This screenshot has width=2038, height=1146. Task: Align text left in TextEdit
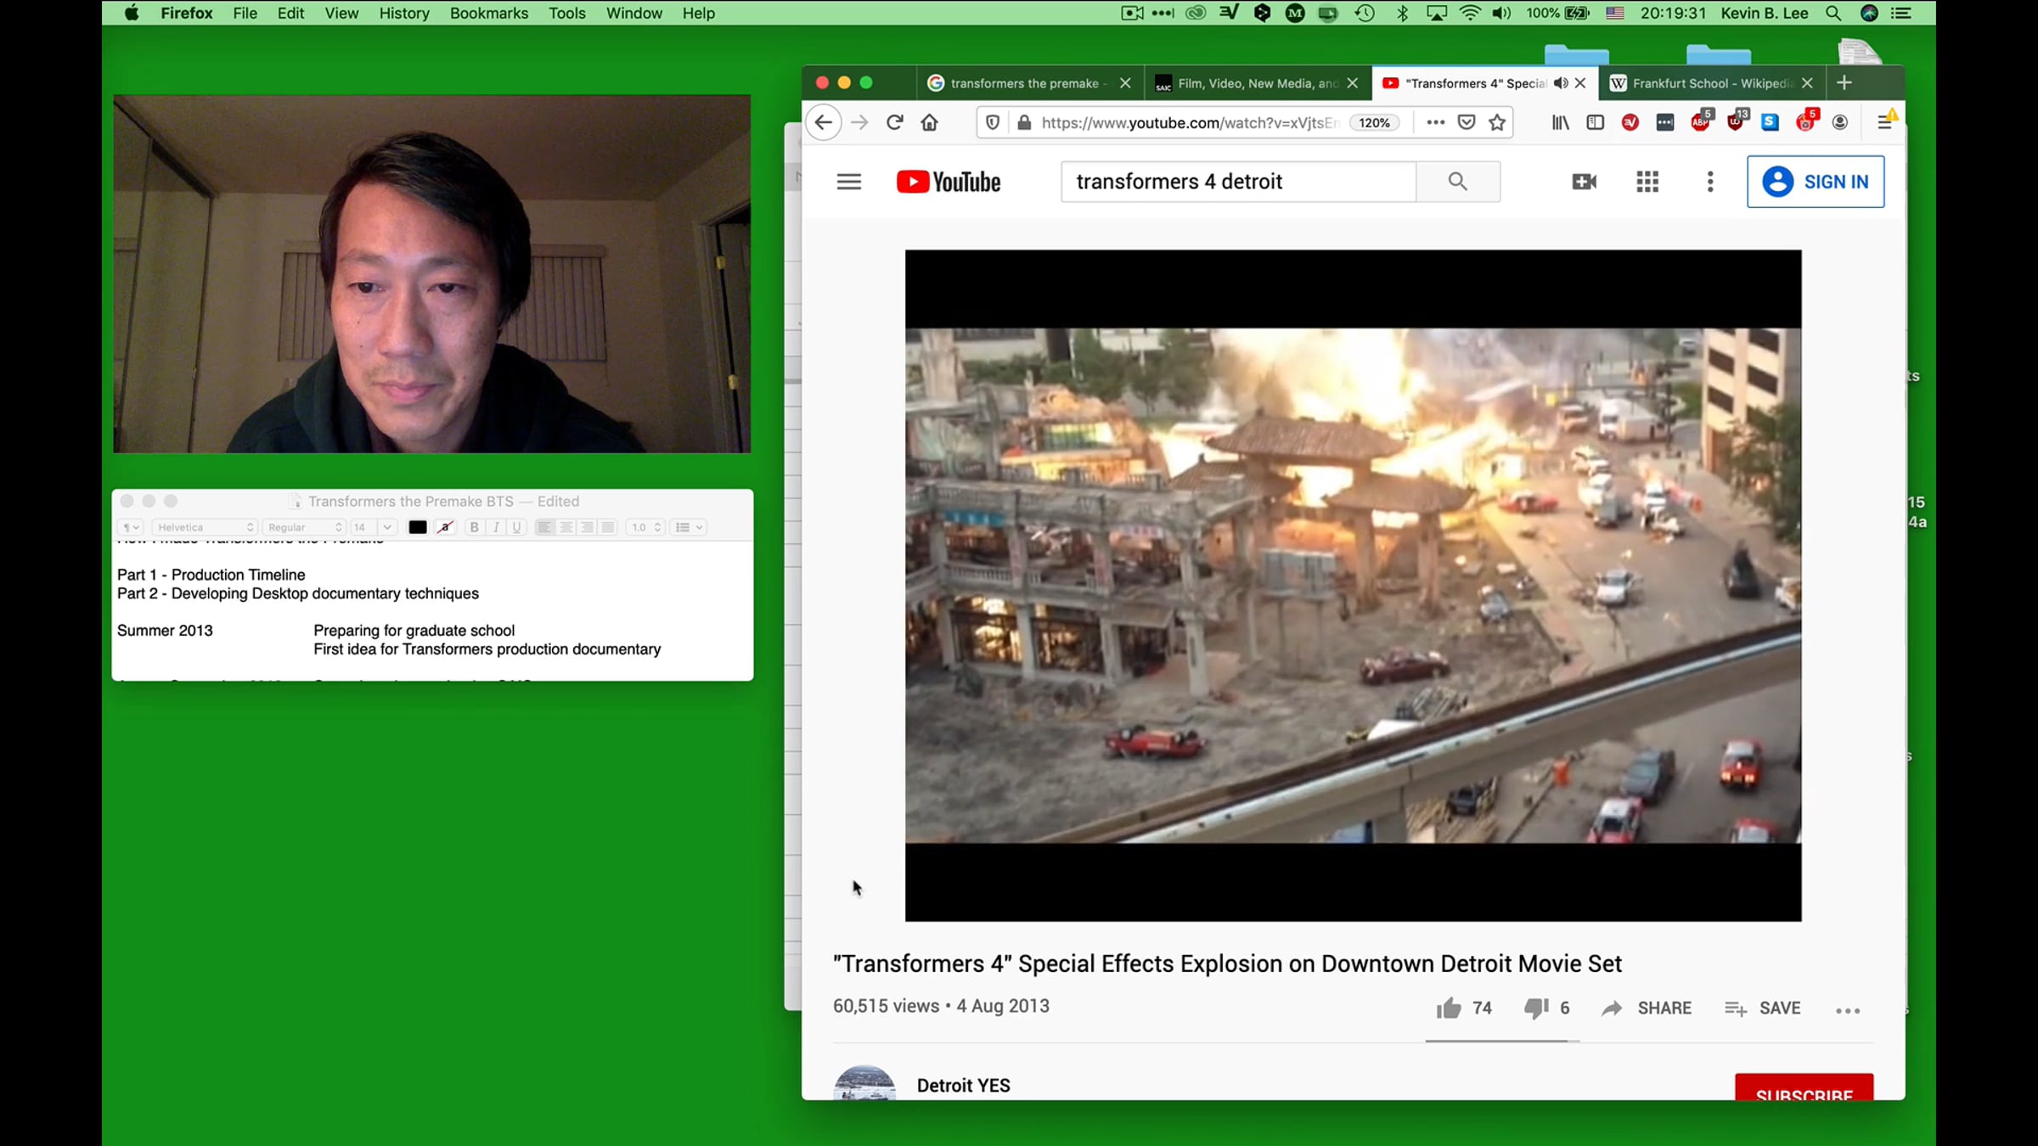tap(544, 527)
